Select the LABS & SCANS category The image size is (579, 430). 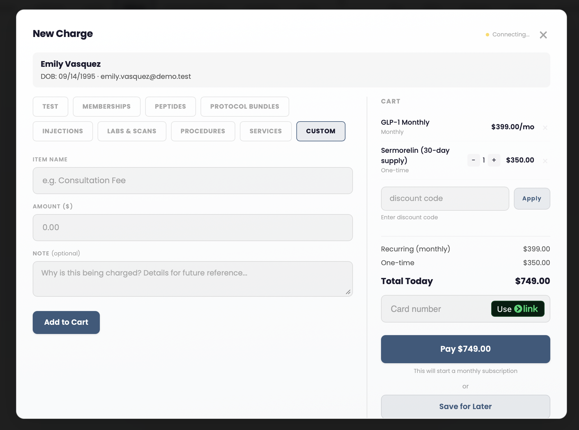tap(132, 131)
